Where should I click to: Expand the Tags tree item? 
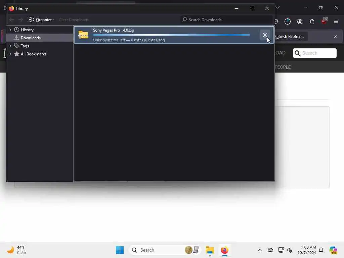pyautogui.click(x=10, y=46)
